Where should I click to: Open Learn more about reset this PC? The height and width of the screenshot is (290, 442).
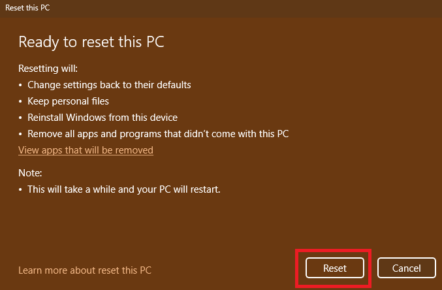point(85,270)
